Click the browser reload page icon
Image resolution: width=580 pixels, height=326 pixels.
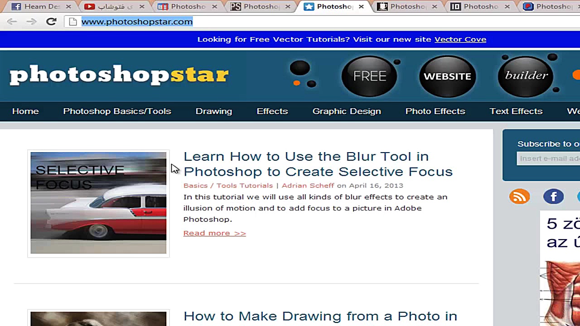(x=51, y=21)
